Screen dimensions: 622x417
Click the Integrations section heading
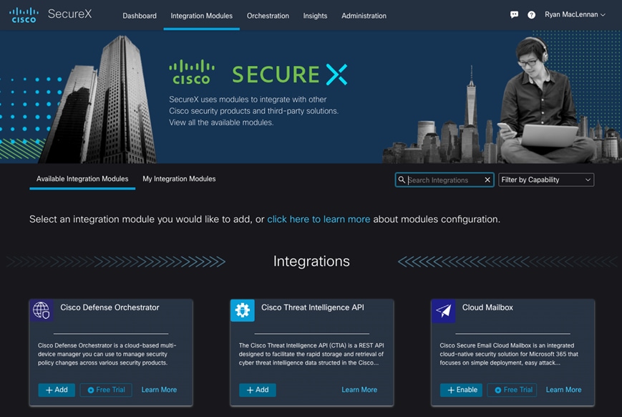(x=311, y=262)
